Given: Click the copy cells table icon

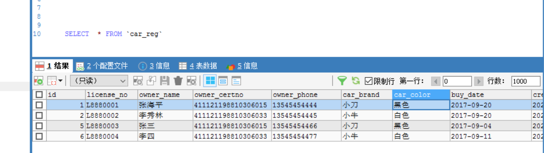Looking at the screenshot, I should click(x=52, y=81).
